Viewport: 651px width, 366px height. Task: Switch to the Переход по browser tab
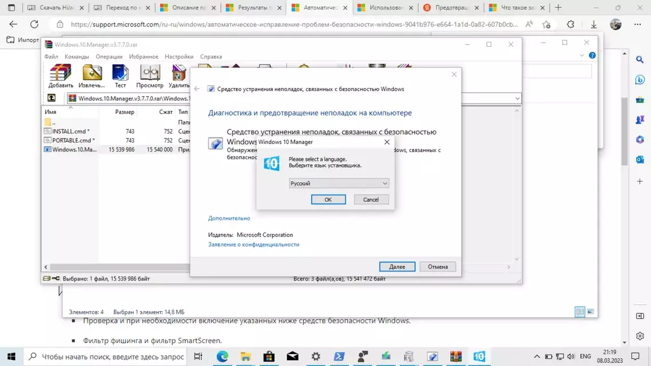coord(121,7)
